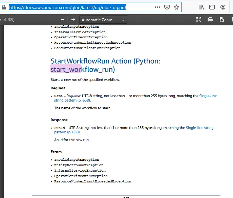Download the PDF file
This screenshot has height=198, width=233.
(222, 20)
